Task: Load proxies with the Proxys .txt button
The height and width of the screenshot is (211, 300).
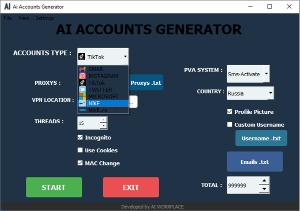Action: (146, 83)
